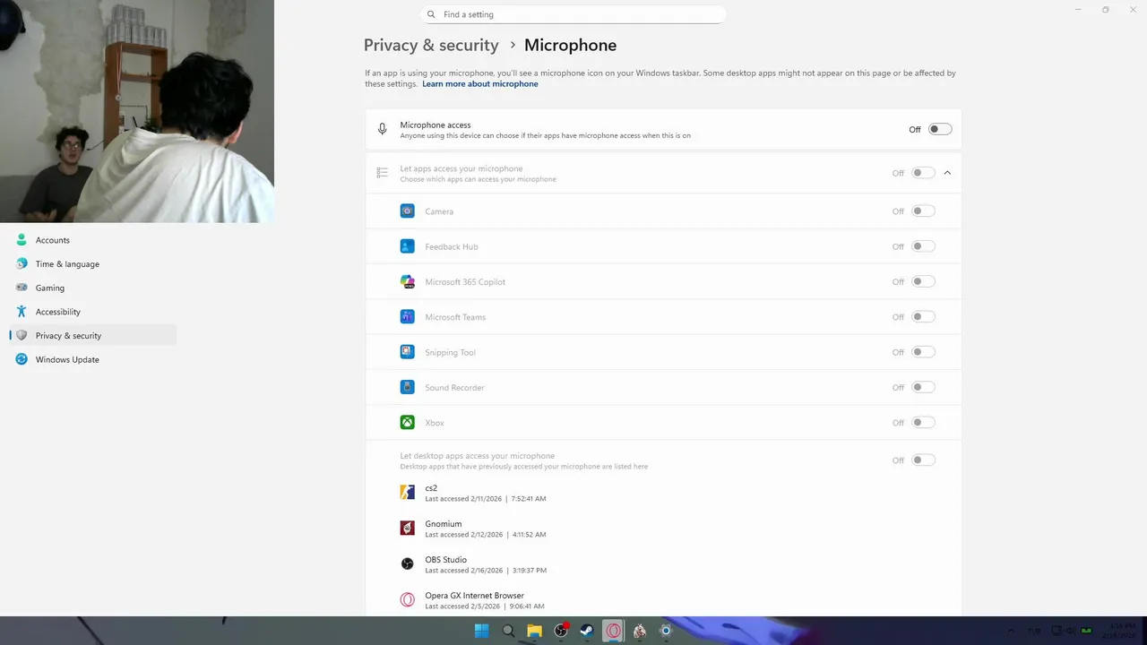Collapse the Let apps access section chevron
The image size is (1147, 645).
point(947,173)
